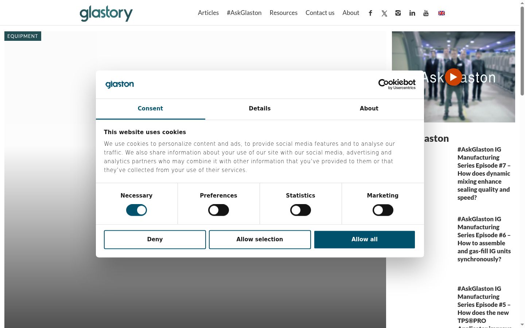
Task: Enable the Marketing cookies switch
Action: coord(383,210)
